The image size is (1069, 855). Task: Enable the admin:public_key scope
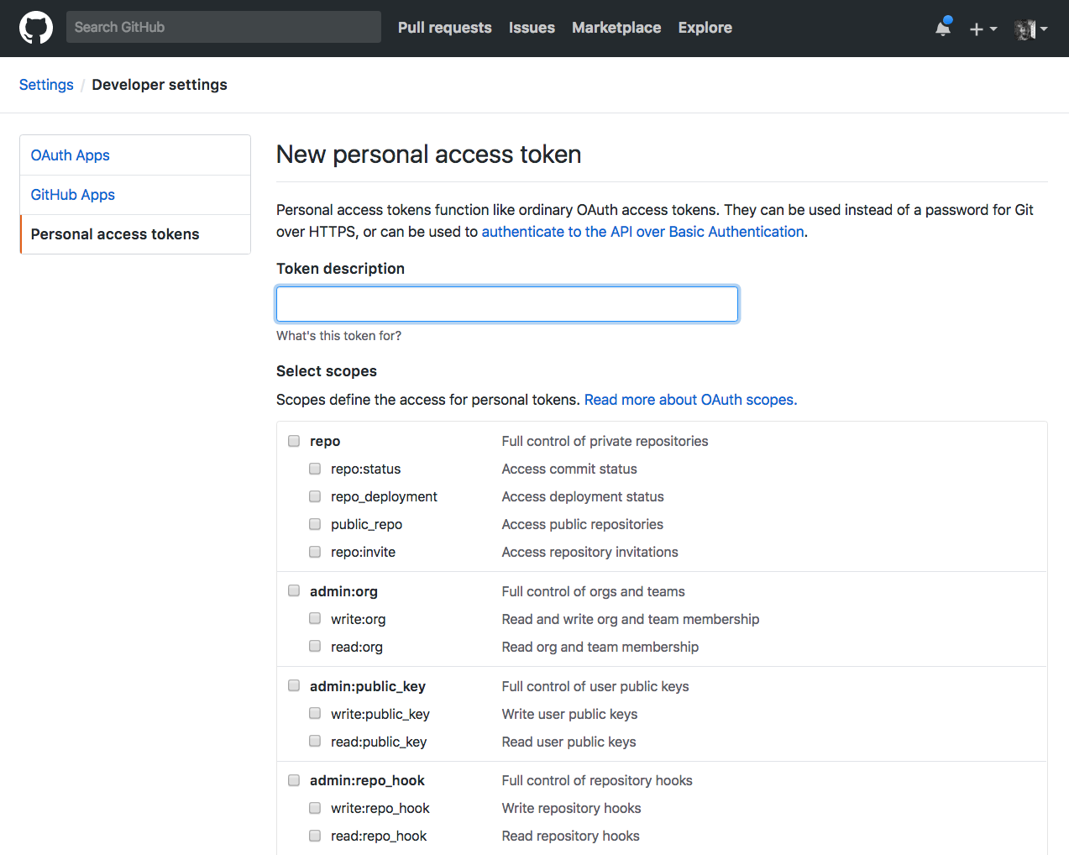(293, 685)
